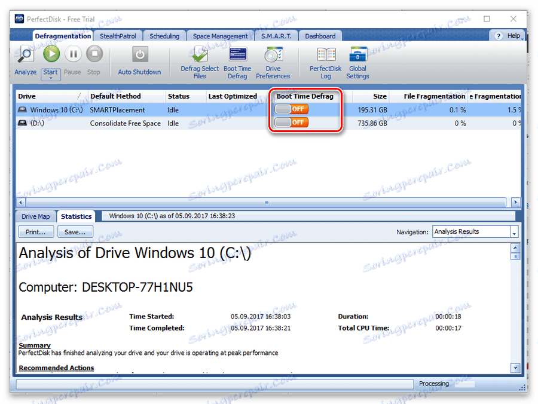Click the Pause icon
Image resolution: width=538 pixels, height=404 pixels.
coord(73,54)
